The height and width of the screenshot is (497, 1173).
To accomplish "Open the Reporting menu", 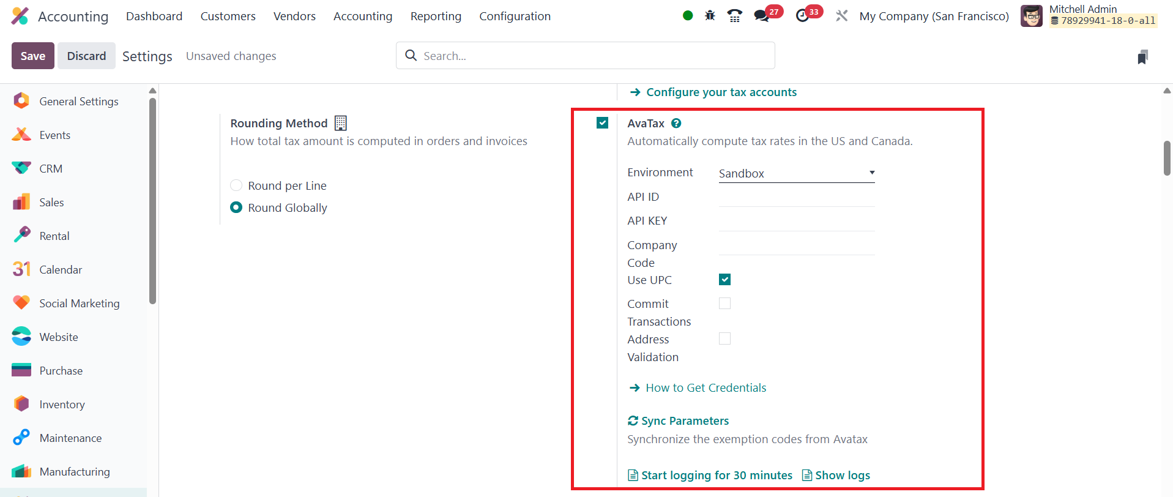I will pos(436,16).
